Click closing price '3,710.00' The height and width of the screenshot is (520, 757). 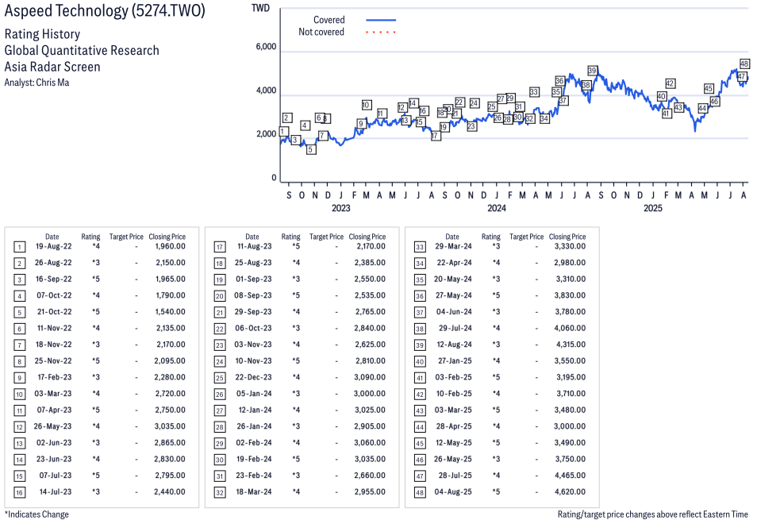tap(571, 394)
